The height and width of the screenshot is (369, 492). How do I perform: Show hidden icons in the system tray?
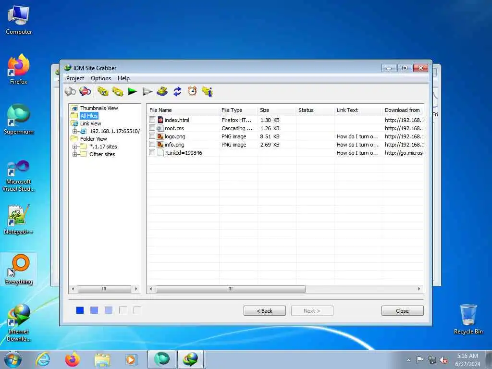coord(408,360)
